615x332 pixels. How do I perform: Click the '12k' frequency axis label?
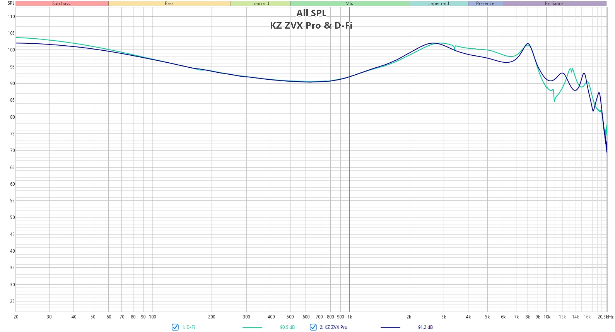point(562,317)
